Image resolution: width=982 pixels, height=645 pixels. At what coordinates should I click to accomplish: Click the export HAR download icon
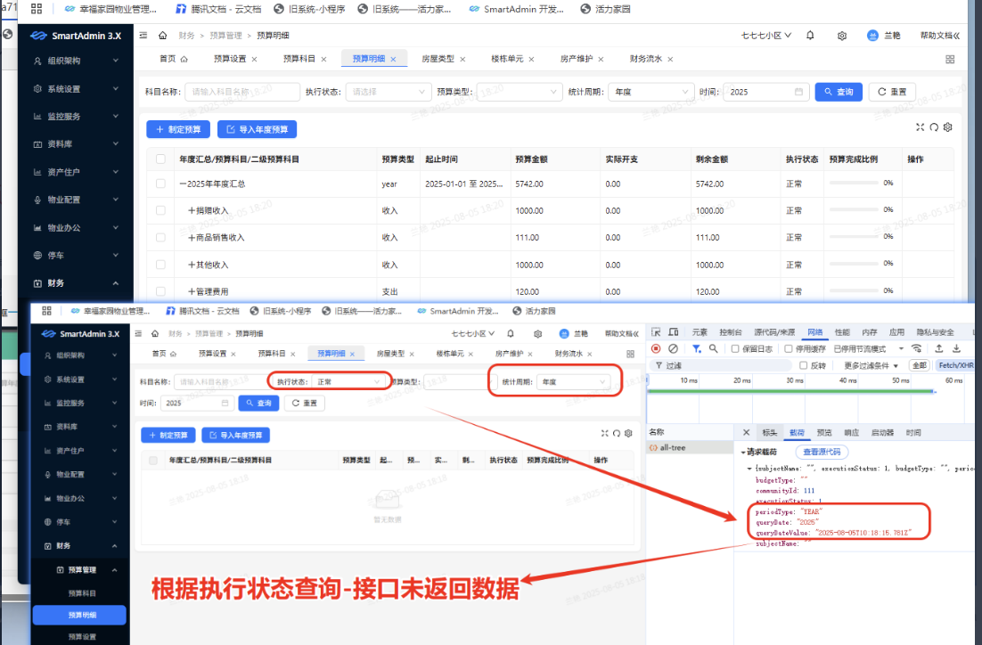click(x=956, y=348)
